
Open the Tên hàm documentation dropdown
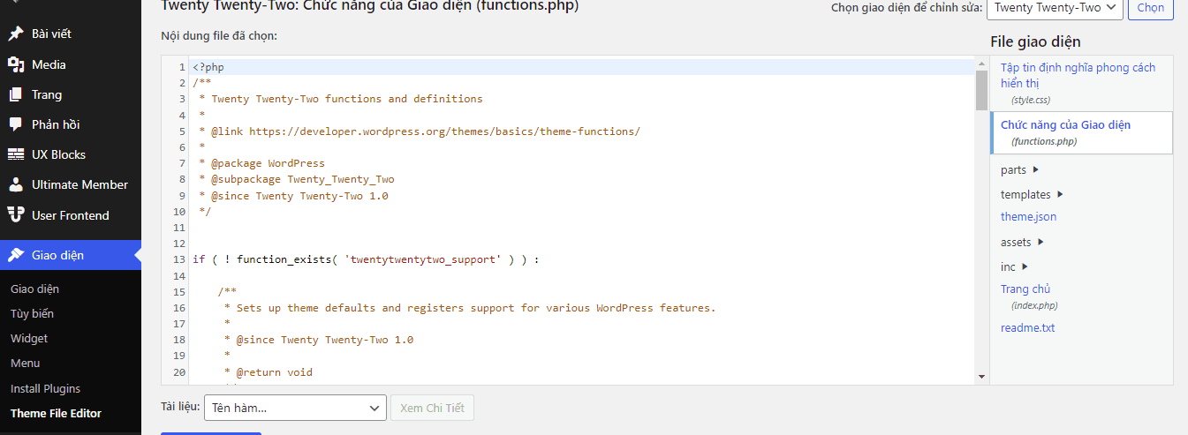[294, 408]
